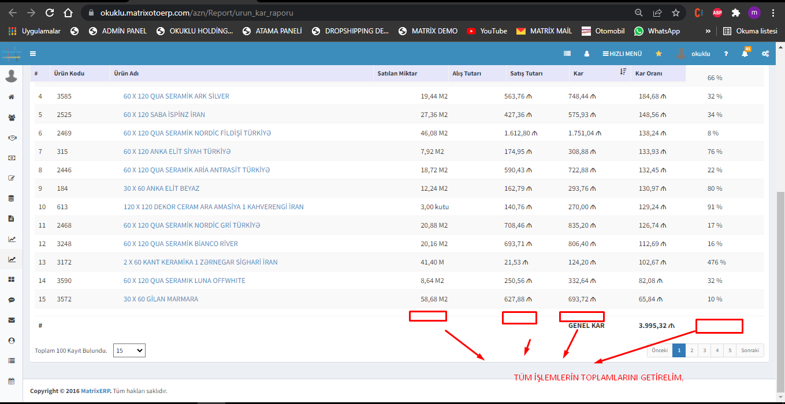The image size is (785, 404).
Task: Click the MATRİX DEMO bookmark
Action: (x=428, y=31)
